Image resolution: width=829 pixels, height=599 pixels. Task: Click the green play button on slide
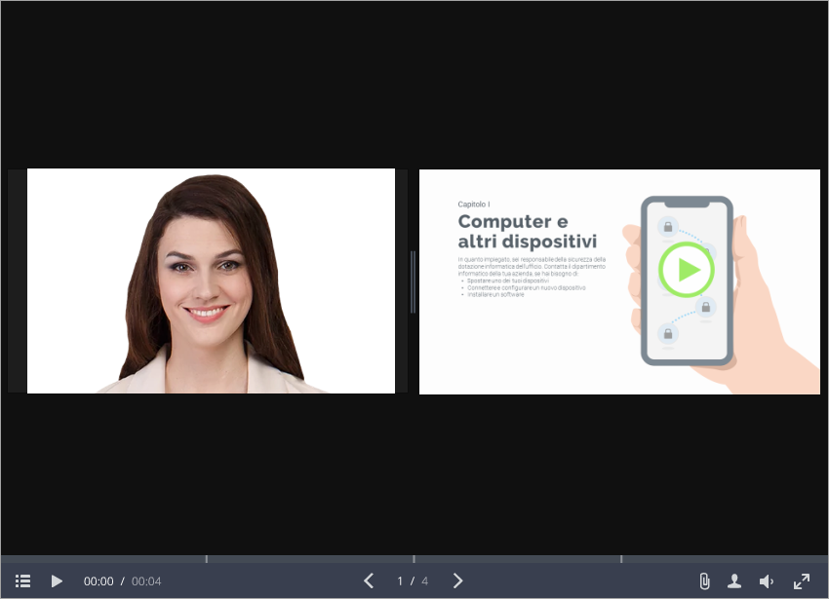[x=687, y=269]
